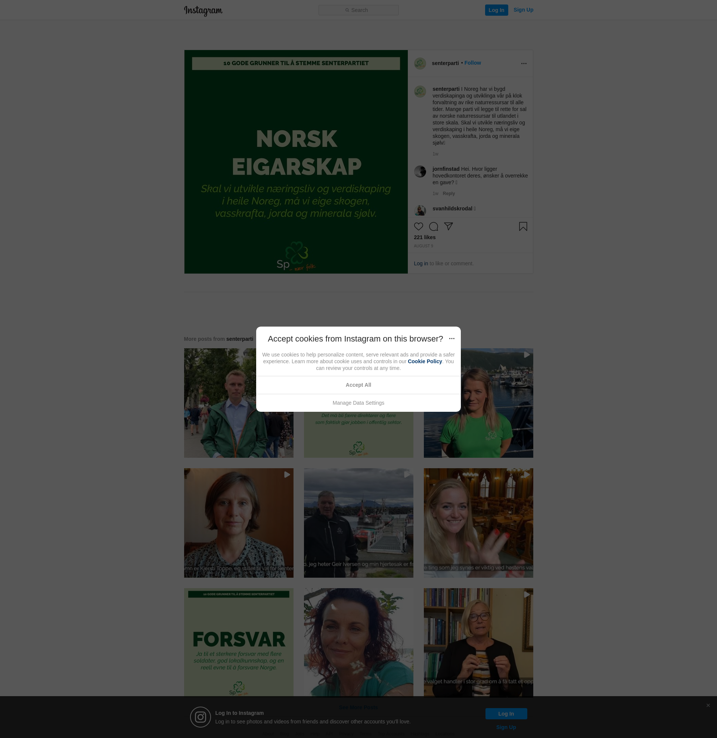
Task: Click the Norsk Eigarskap post image
Action: pos(296,162)
